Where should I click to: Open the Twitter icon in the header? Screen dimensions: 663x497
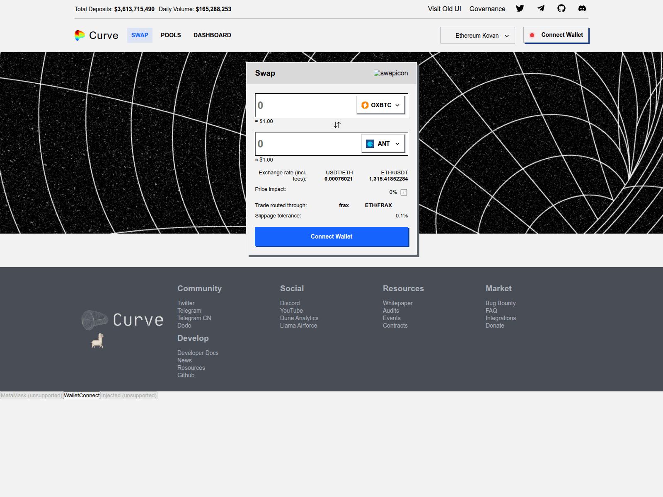pos(520,8)
